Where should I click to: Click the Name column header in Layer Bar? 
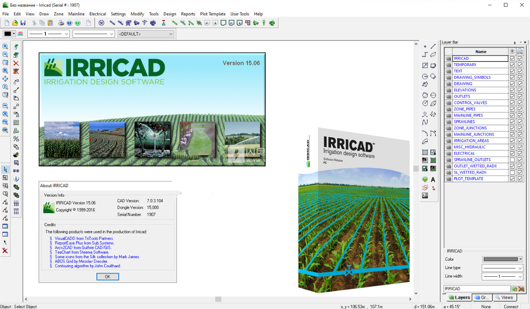[480, 52]
